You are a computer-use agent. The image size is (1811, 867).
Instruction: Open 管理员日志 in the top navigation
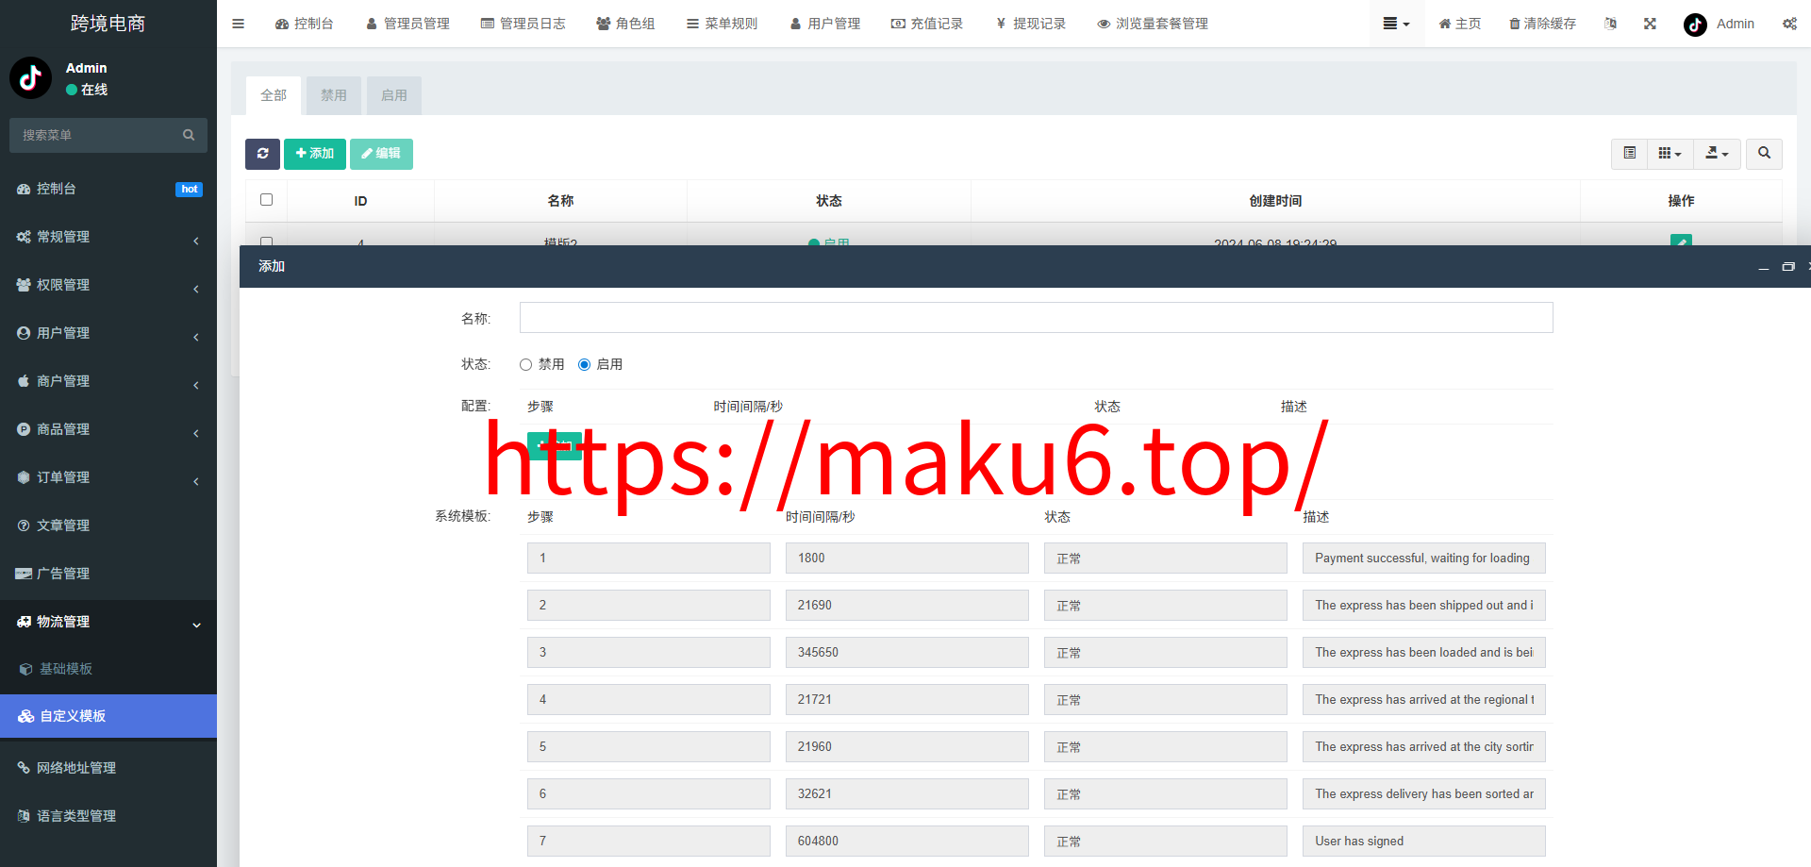[x=523, y=24]
